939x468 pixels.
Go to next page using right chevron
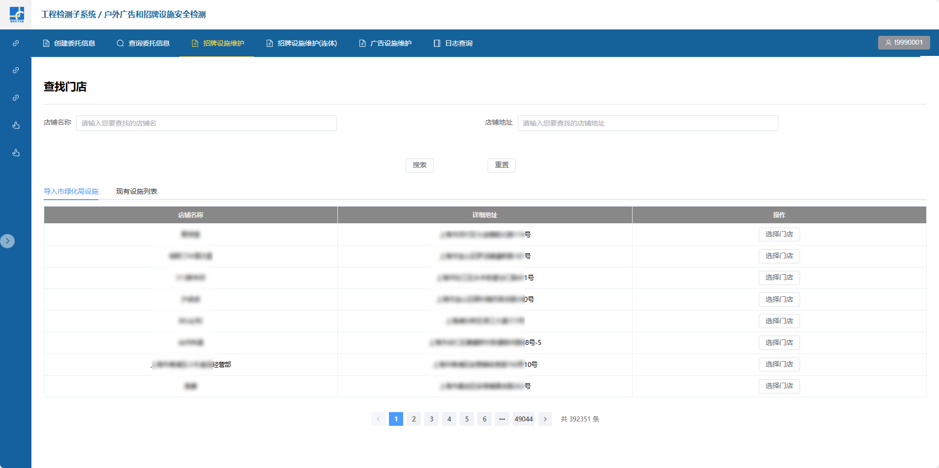click(545, 419)
